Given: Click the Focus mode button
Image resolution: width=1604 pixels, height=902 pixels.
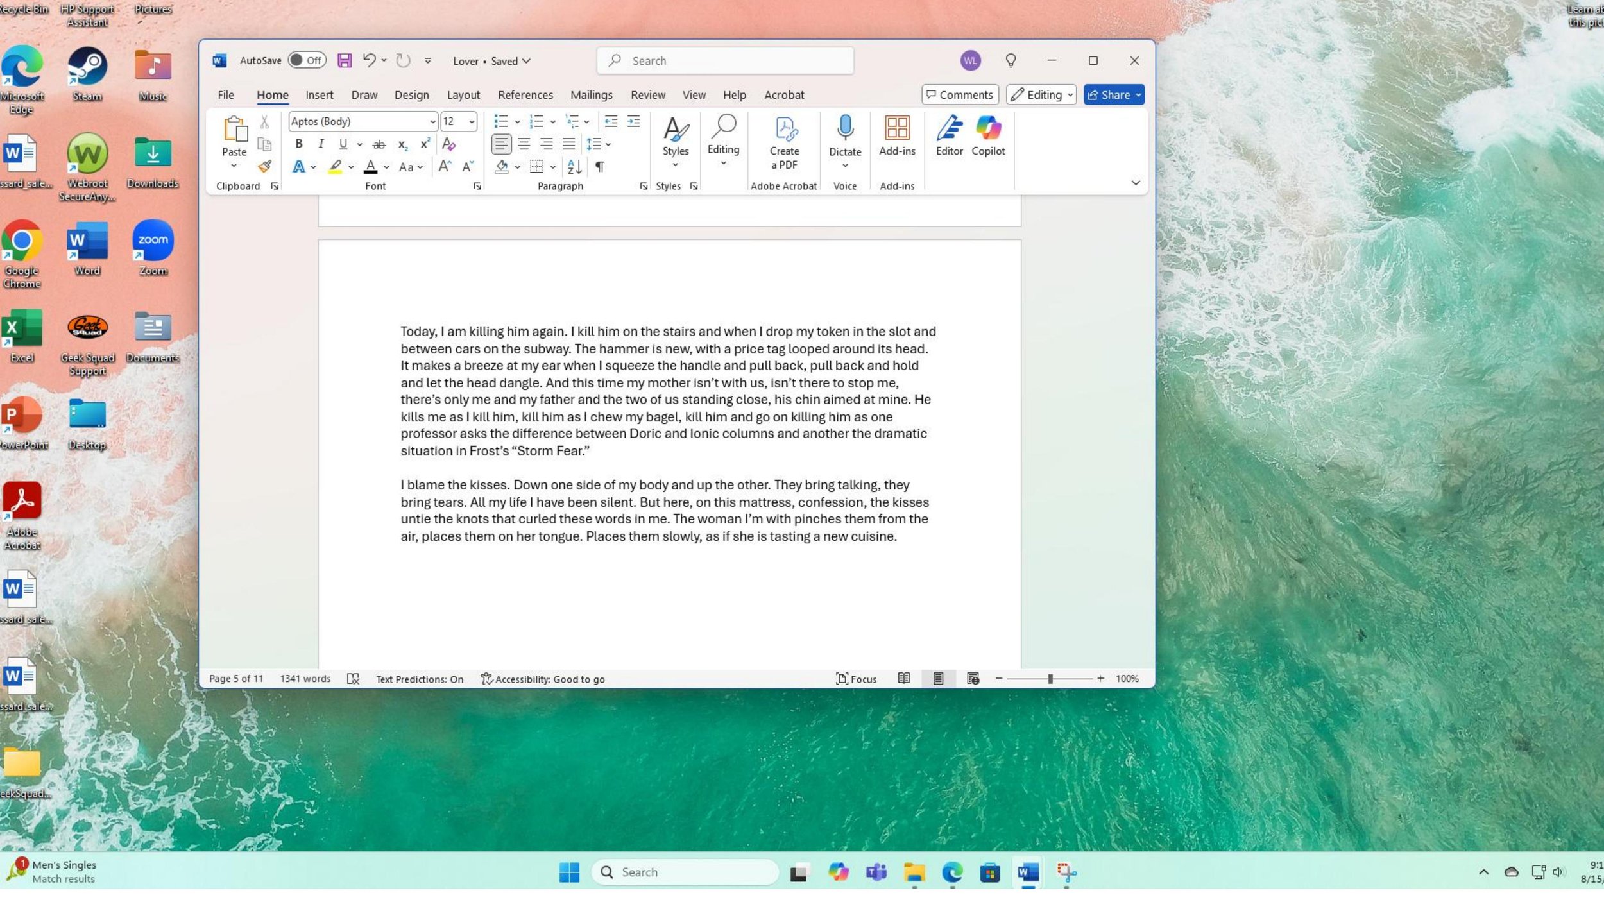Looking at the screenshot, I should point(856,679).
